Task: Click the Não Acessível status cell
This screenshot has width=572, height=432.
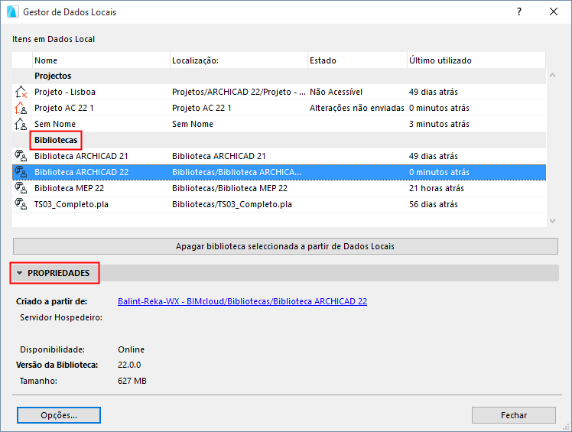Action: [x=336, y=92]
